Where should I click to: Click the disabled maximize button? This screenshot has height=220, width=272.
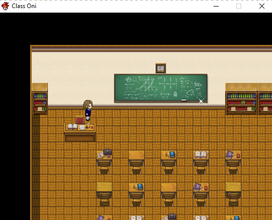point(239,6)
